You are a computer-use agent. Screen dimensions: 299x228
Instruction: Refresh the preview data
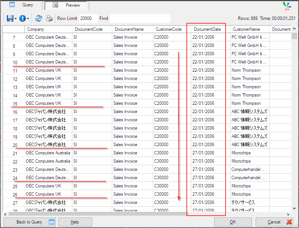click(x=38, y=18)
